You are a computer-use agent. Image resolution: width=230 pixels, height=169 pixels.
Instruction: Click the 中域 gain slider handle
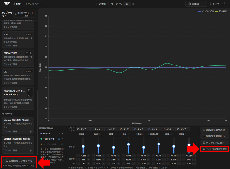point(128,144)
